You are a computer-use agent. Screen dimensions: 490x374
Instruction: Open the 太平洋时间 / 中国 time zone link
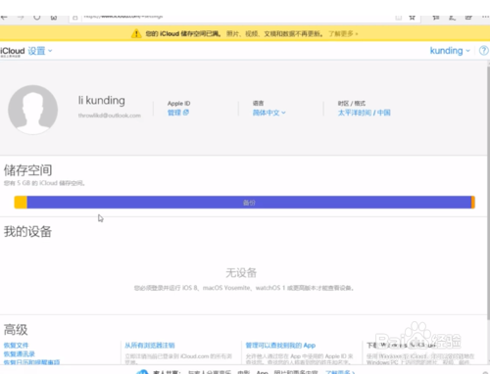[x=365, y=113]
